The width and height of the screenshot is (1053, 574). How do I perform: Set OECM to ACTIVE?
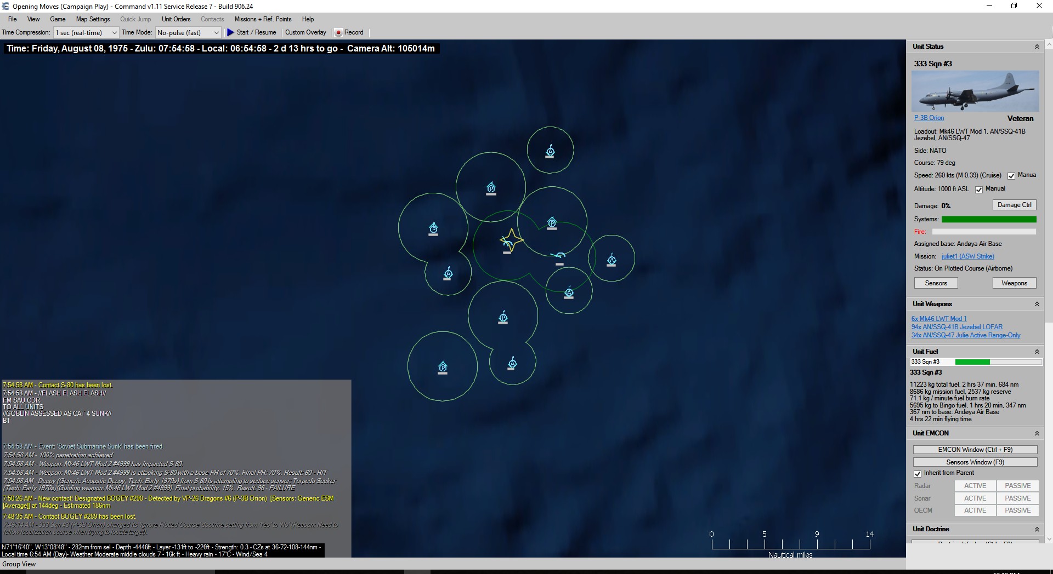tap(975, 510)
